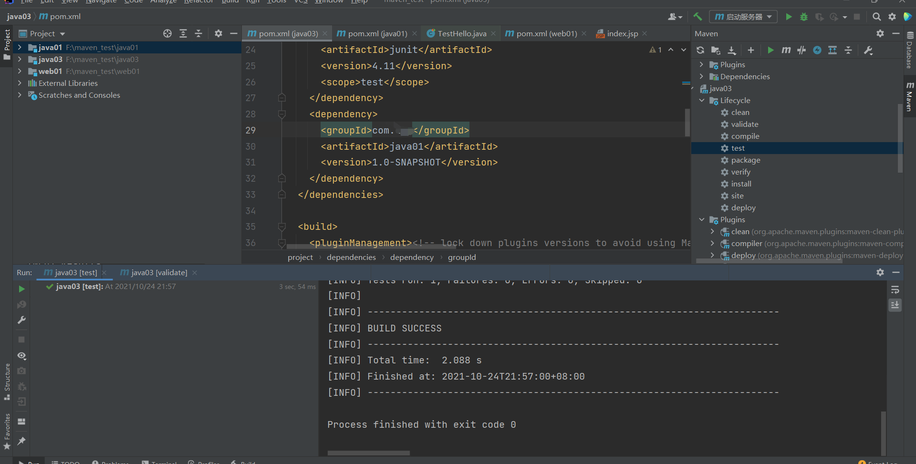Screen dimensions: 916x464
Task: Expand External Libraries node
Action: (x=20, y=83)
